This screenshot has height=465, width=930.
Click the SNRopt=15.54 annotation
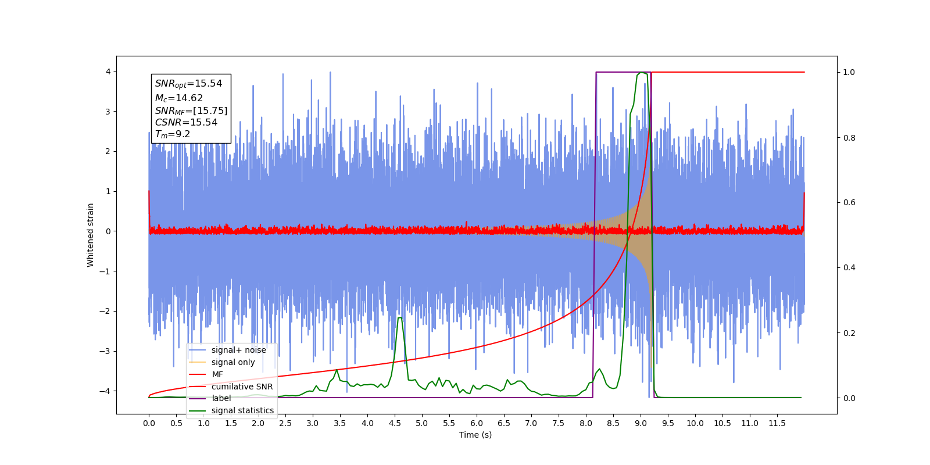point(188,84)
